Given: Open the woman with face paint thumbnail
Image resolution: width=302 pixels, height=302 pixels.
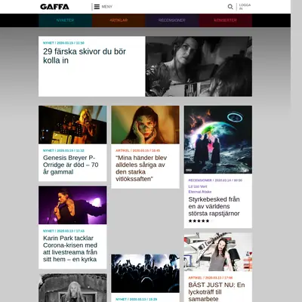Looking at the screenshot, I should click(145, 125).
